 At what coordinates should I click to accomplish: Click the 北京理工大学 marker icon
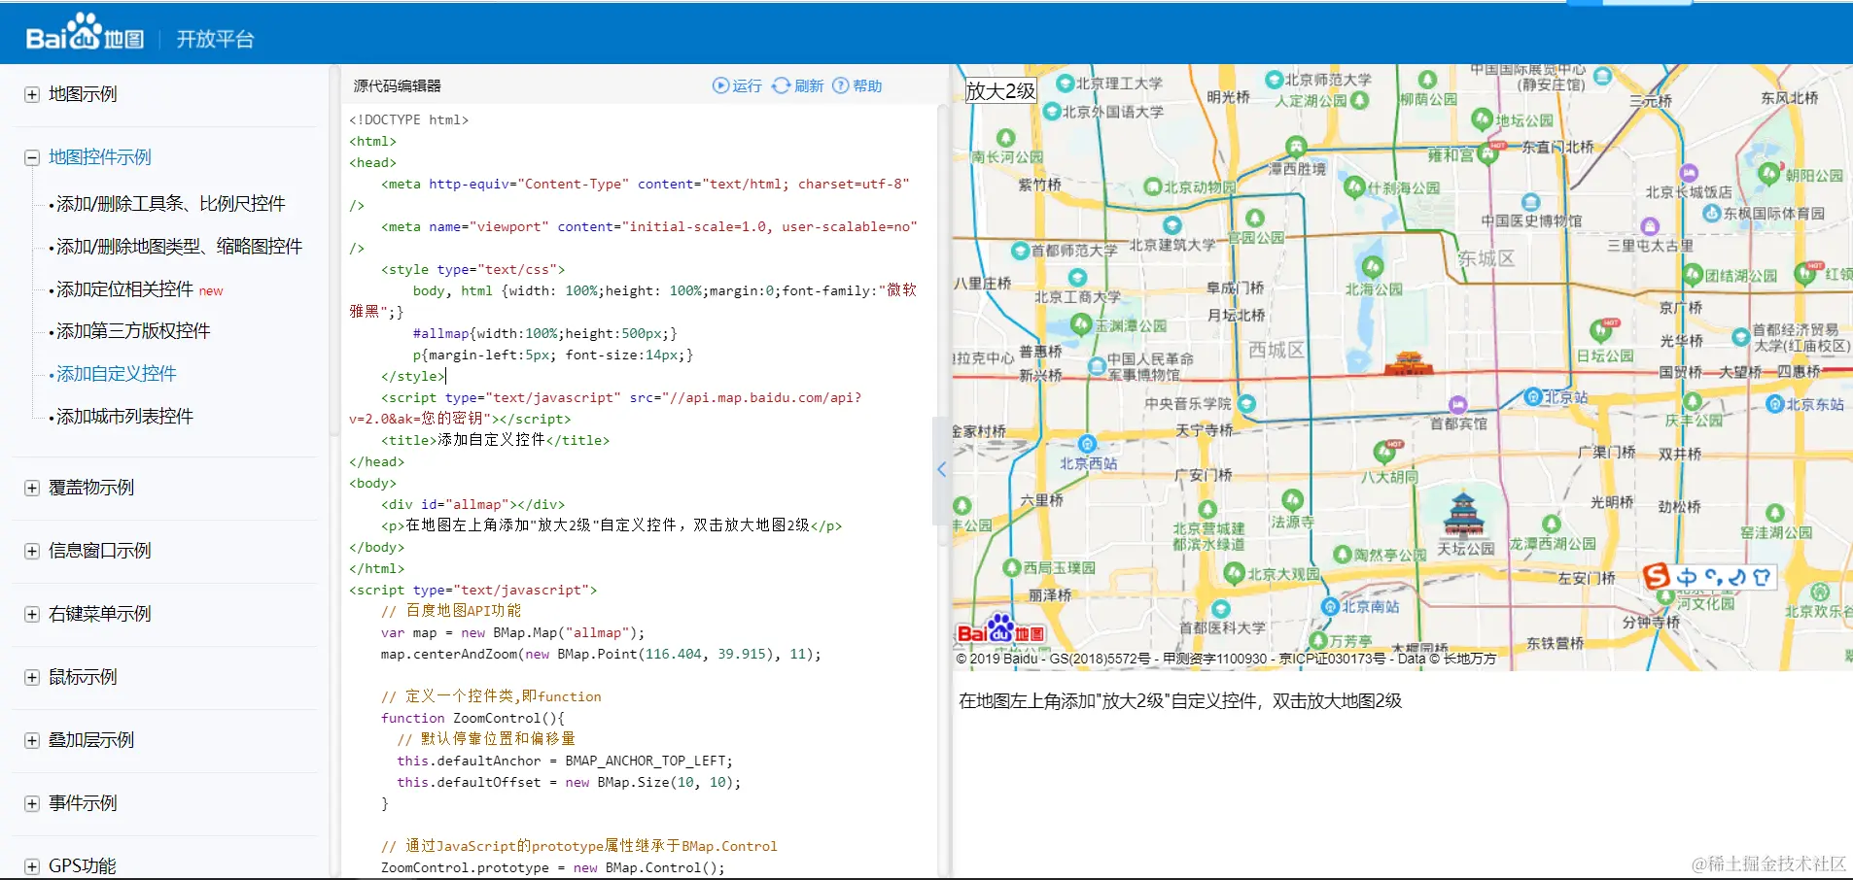(1065, 84)
